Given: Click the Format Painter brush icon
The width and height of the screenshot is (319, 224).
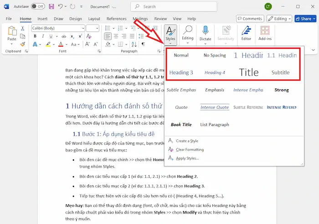Looking at the screenshot, I should pos(23,44).
